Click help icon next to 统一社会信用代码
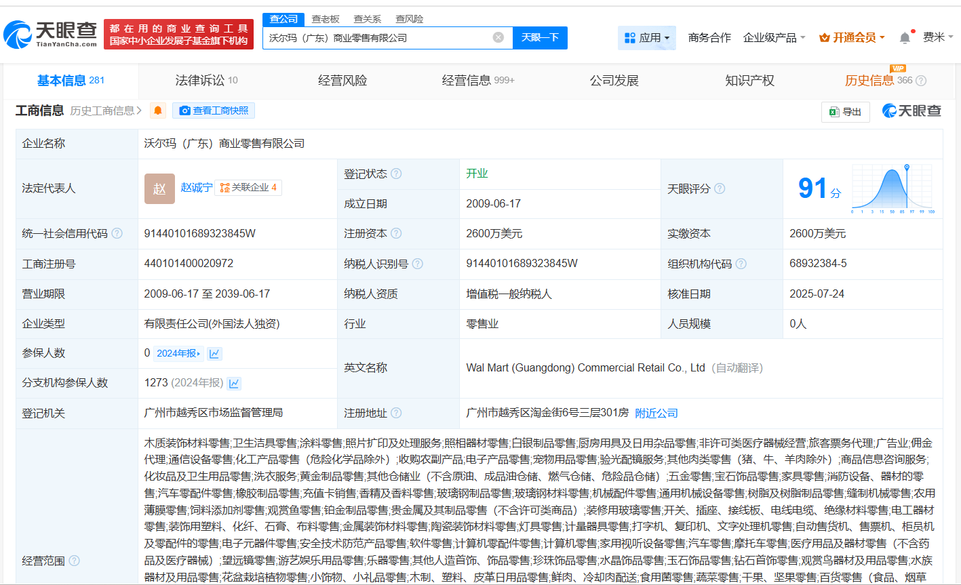This screenshot has width=961, height=585. 117,234
